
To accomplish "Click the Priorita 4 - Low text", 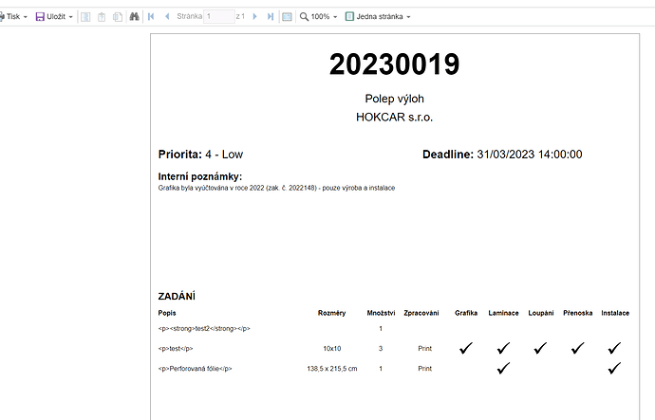I will 200,155.
